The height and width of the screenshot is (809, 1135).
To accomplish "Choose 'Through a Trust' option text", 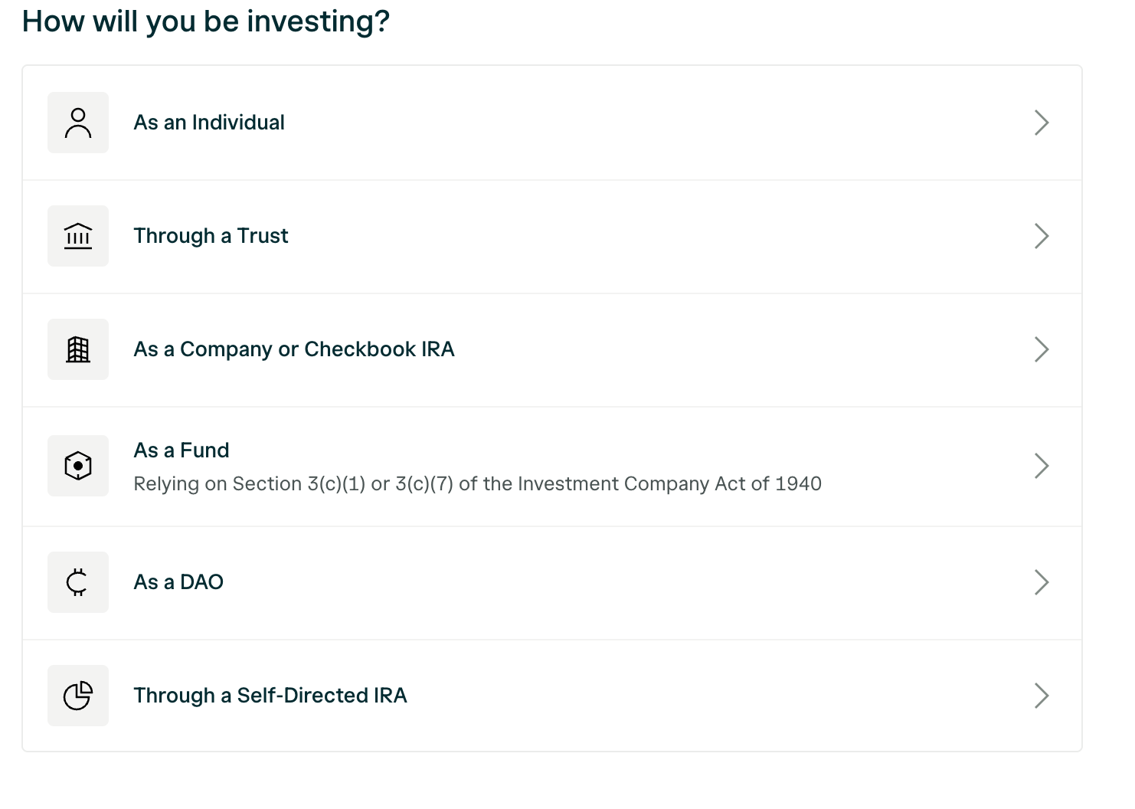I will [211, 236].
